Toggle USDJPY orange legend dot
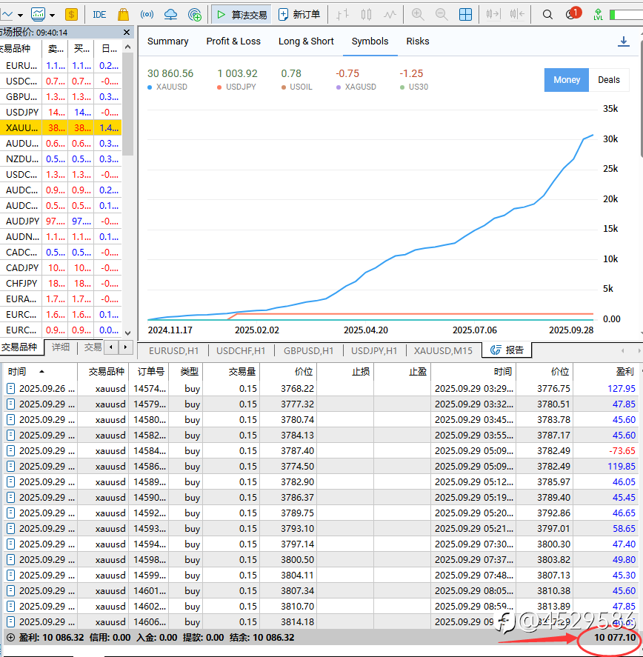This screenshot has width=643, height=657. (219, 87)
